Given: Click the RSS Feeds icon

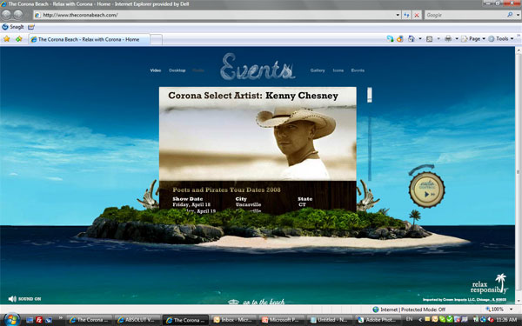Looking at the screenshot, I should tap(430, 39).
